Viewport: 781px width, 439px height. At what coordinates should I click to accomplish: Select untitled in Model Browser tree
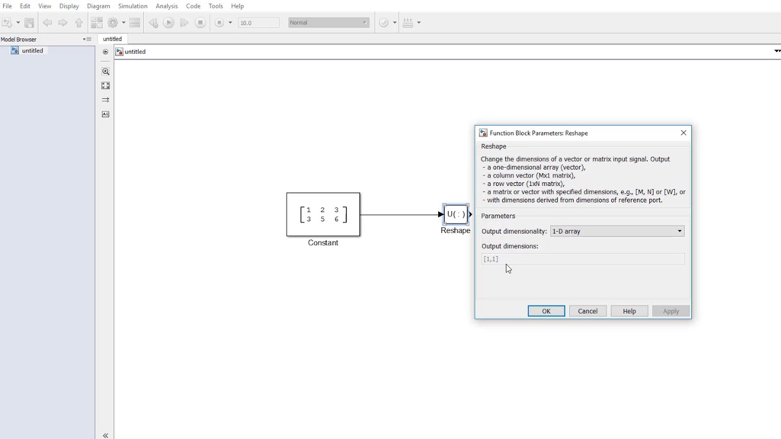[x=32, y=51]
